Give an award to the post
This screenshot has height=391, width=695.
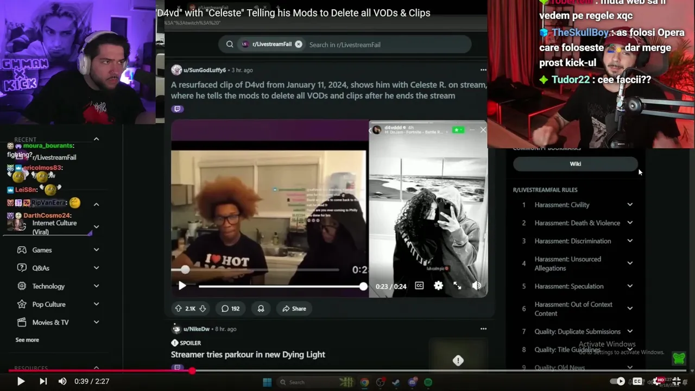[x=261, y=308]
